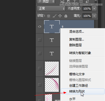This screenshot has width=105, height=101.
Task: Filter for pixel layers icon
Action: click(x=62, y=1)
